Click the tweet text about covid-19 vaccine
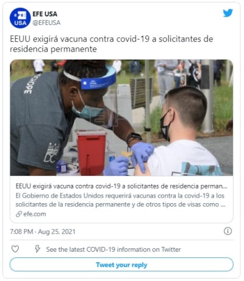 point(112,44)
